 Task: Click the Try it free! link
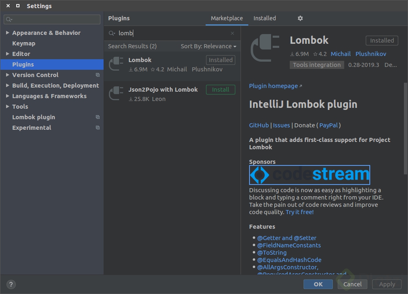(x=299, y=212)
